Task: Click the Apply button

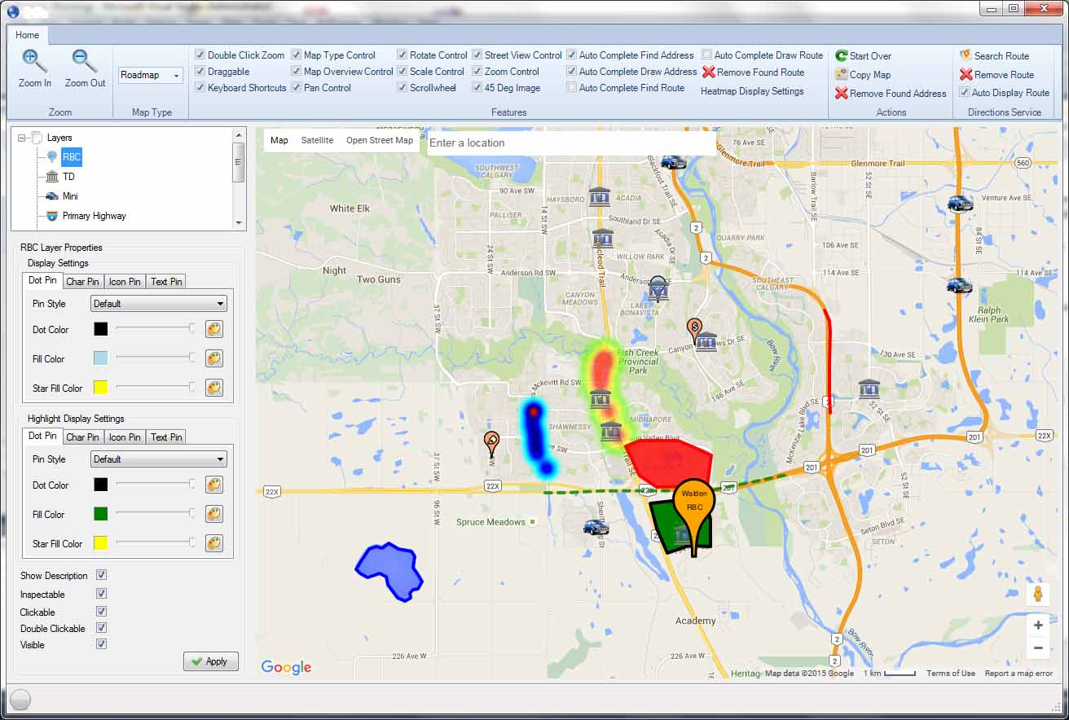Action: (x=210, y=661)
